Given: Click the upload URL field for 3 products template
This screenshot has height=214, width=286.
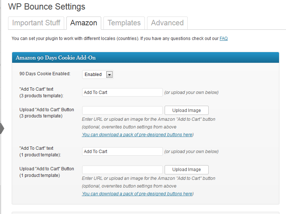Looking at the screenshot, I should pos(122,110).
